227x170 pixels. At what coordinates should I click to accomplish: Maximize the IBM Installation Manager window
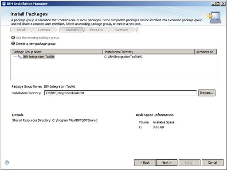point(218,4)
